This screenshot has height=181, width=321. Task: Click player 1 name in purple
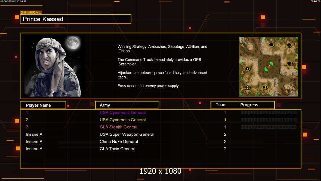click(27, 113)
